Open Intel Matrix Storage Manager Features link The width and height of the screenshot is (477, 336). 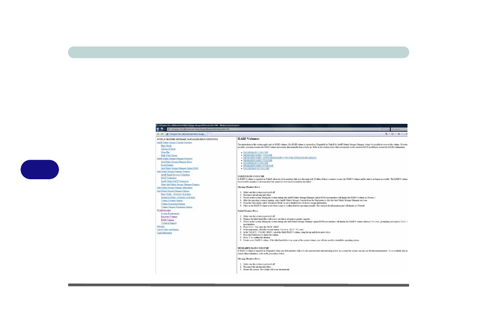173,172
